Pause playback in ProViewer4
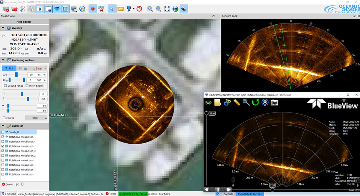 (x=218, y=189)
